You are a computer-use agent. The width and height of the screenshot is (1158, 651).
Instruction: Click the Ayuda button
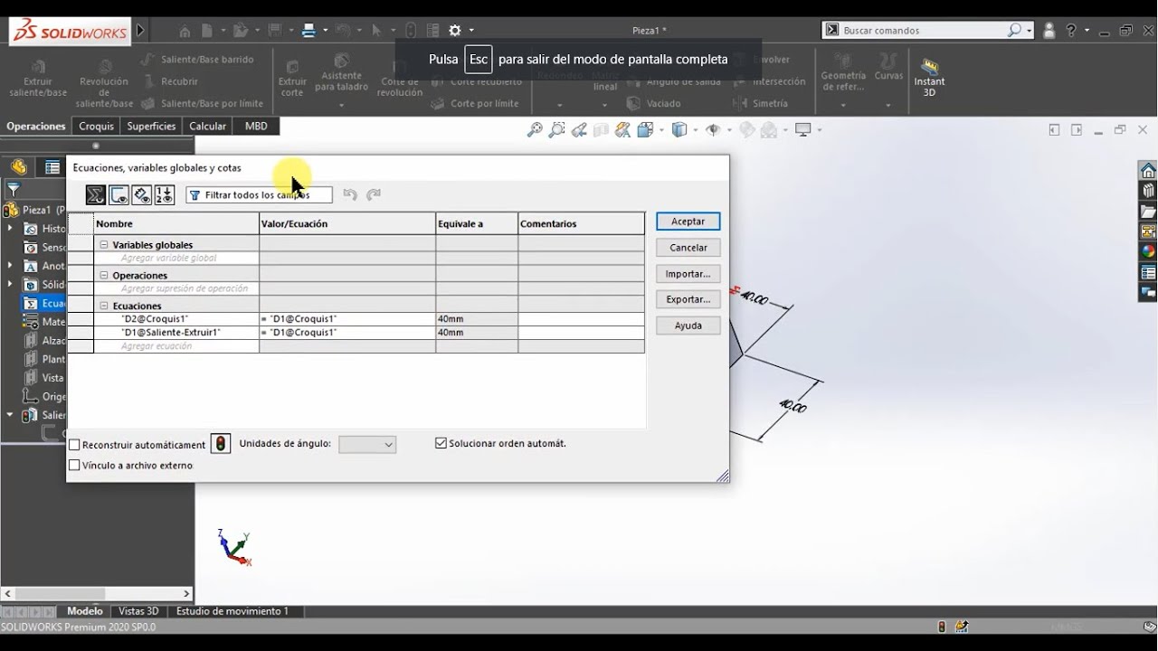688,325
